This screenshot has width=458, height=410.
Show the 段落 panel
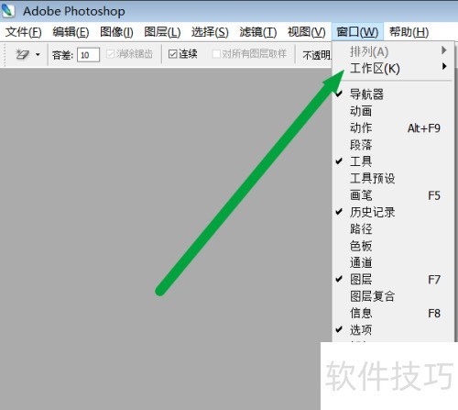(x=392, y=145)
